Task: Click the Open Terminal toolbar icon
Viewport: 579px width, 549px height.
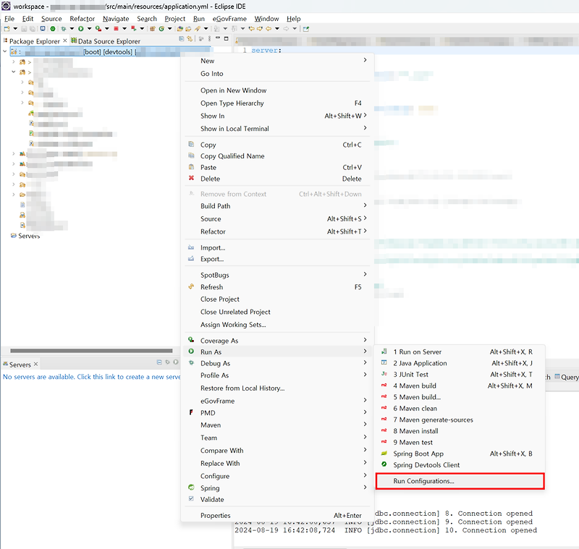Action: pos(43,28)
